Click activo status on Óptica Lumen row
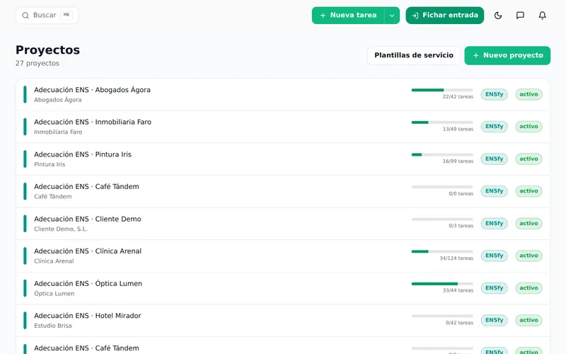The width and height of the screenshot is (566, 354). click(529, 288)
